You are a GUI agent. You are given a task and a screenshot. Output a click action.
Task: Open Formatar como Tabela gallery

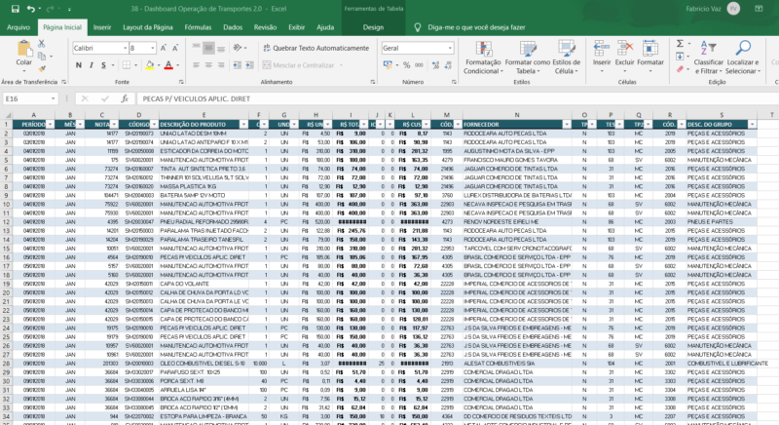point(528,58)
